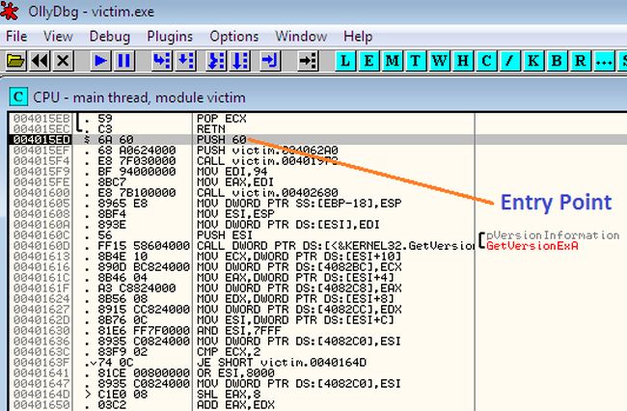This screenshot has width=627, height=411.
Task: Select MOV DWORD PTR SS:[EBP-18],ESP instruction
Action: tap(299, 204)
